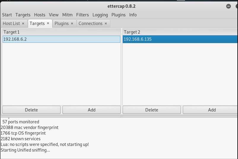Image resolution: width=238 pixels, height=159 pixels.
Task: Switch to the Host List tab
Action: point(11,23)
